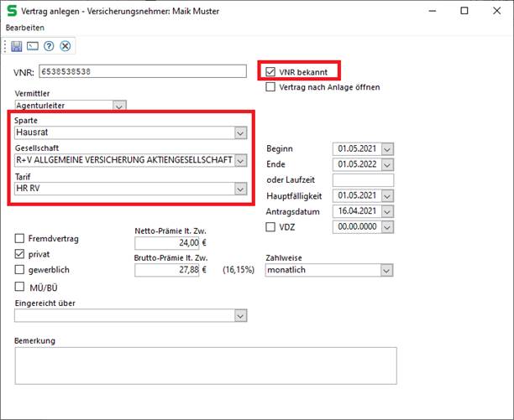Open the Gesellschaft dropdown list

point(240,160)
